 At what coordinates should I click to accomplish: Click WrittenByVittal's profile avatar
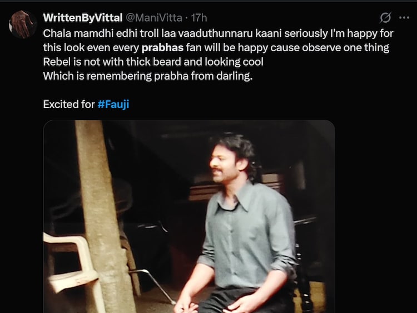(x=23, y=25)
